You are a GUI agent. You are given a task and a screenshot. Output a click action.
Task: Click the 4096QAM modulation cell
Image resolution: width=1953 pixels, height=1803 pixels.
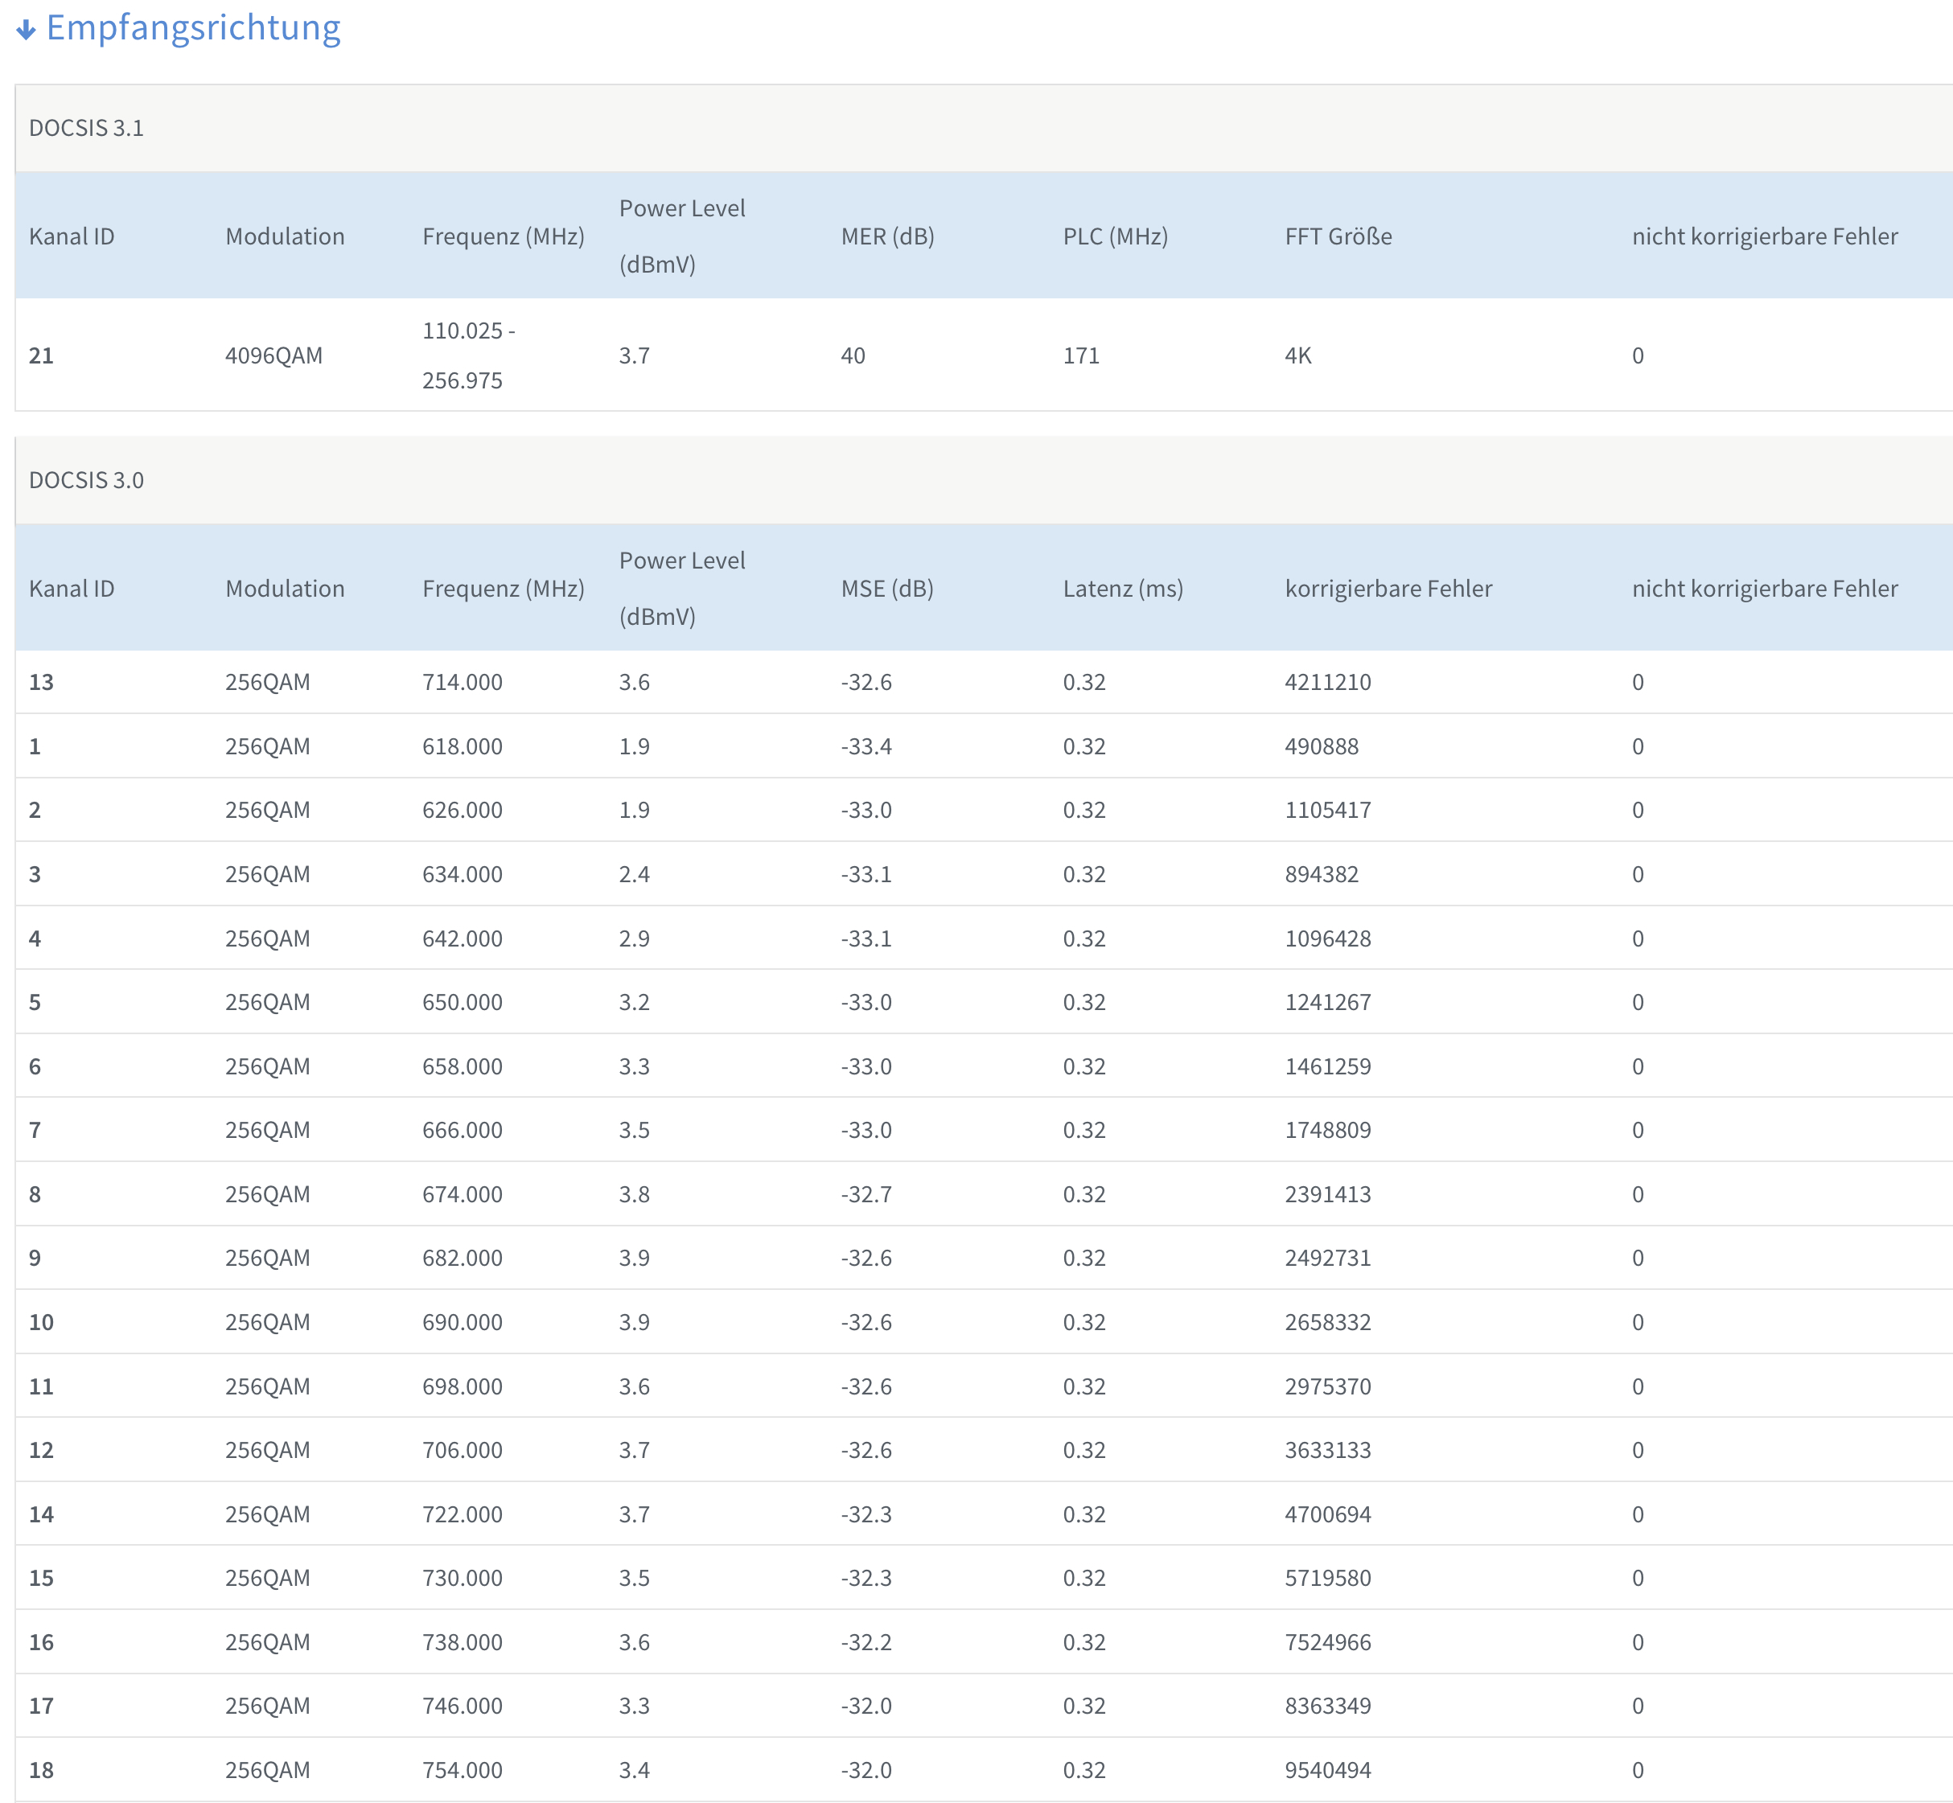(273, 355)
